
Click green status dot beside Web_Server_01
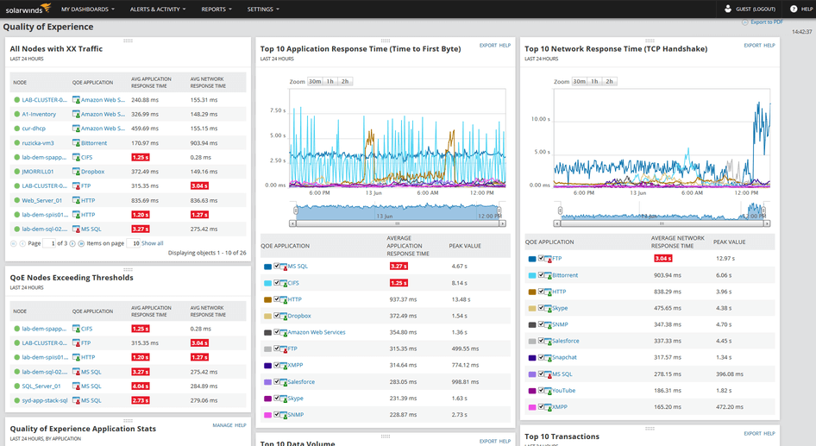pos(16,200)
